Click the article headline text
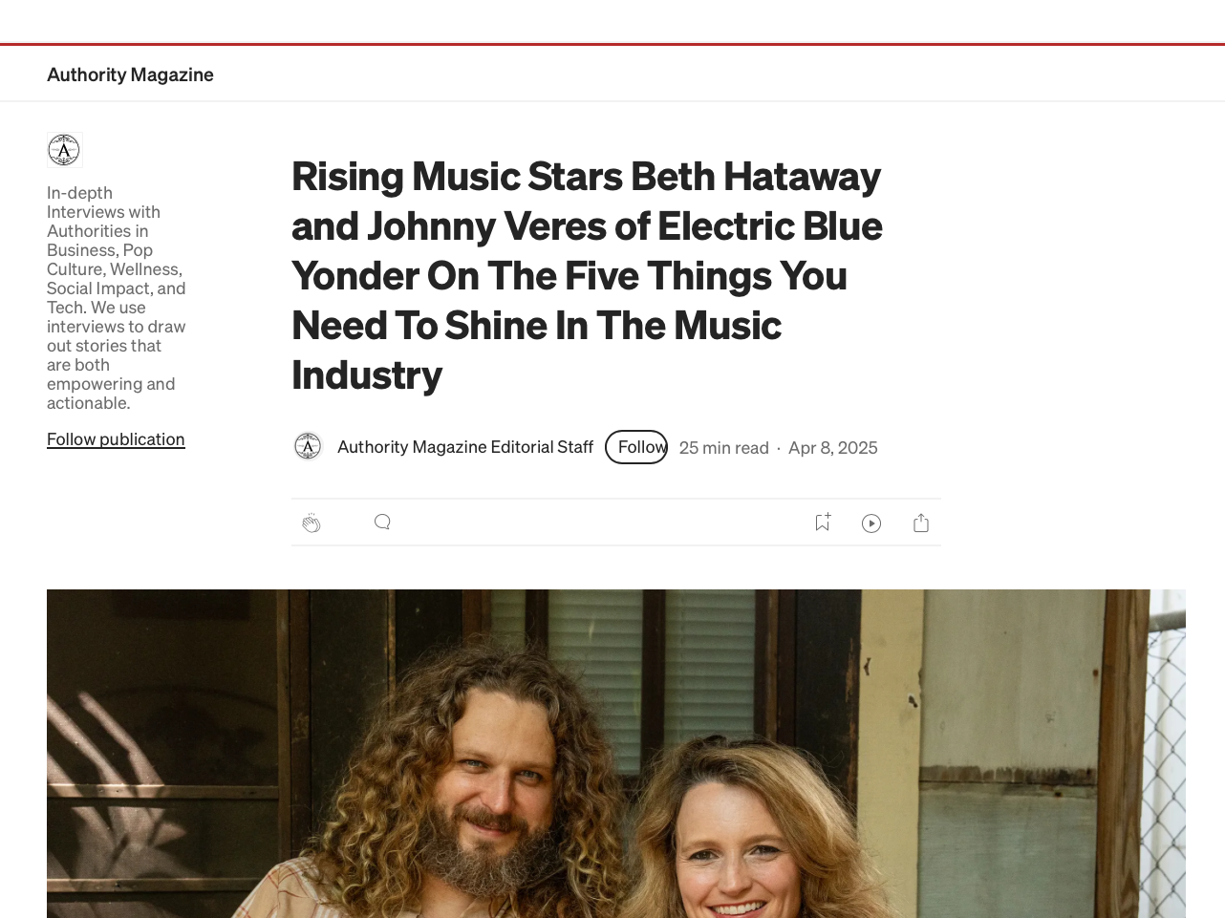Screen dimensions: 1225x918 pos(587,275)
